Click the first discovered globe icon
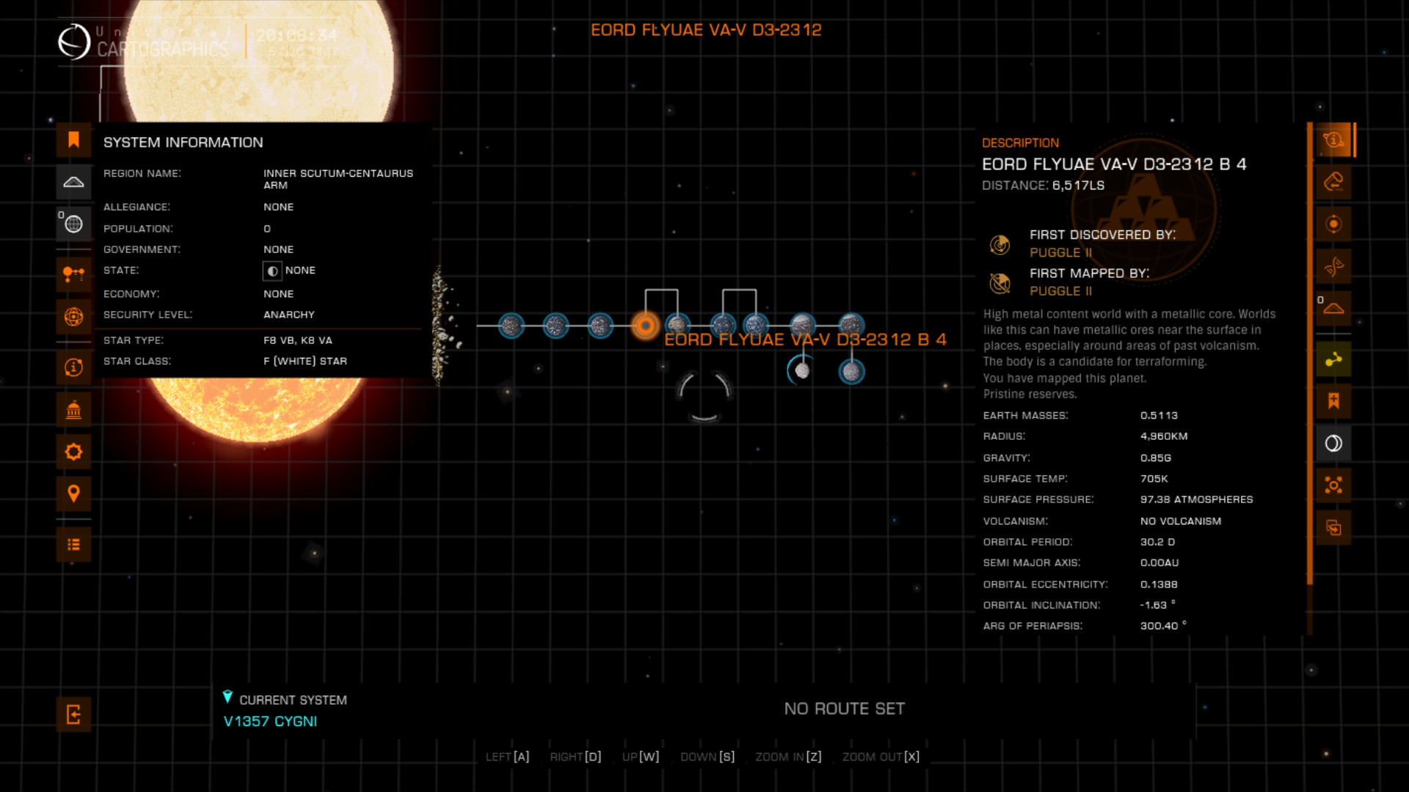 1000,244
